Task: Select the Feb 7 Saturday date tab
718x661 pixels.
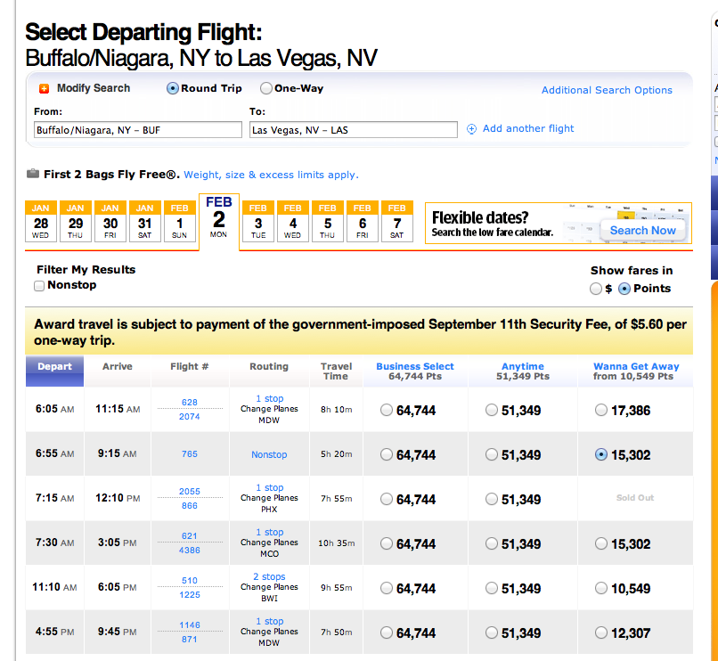Action: 396,222
